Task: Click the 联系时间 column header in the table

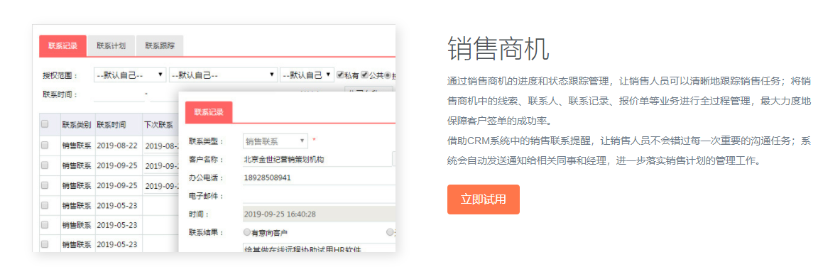Action: pos(111,125)
